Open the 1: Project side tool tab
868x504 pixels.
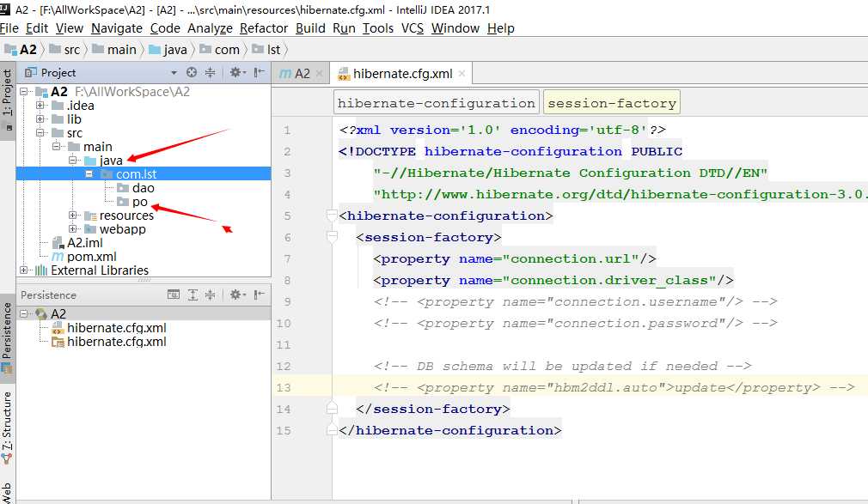click(7, 100)
